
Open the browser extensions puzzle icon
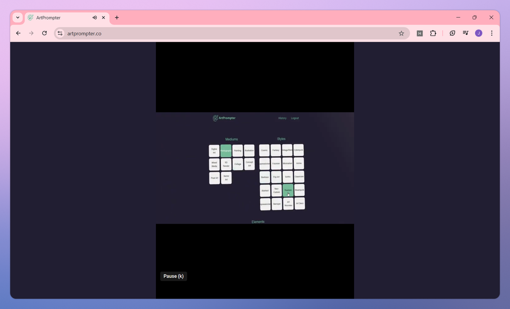click(x=433, y=33)
